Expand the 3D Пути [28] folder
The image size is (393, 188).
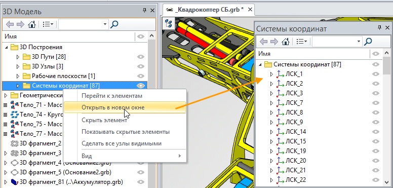(x=18, y=57)
